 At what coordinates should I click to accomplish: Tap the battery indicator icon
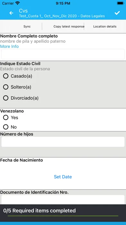pos(121,3)
